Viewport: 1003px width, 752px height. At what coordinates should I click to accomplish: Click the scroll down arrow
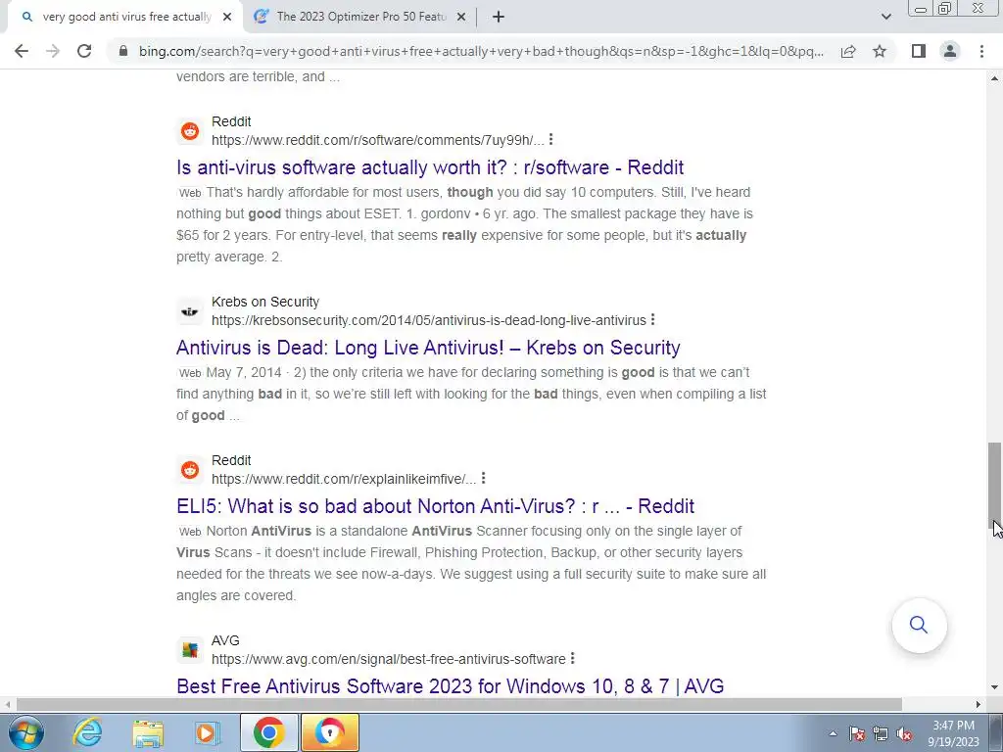tap(994, 688)
